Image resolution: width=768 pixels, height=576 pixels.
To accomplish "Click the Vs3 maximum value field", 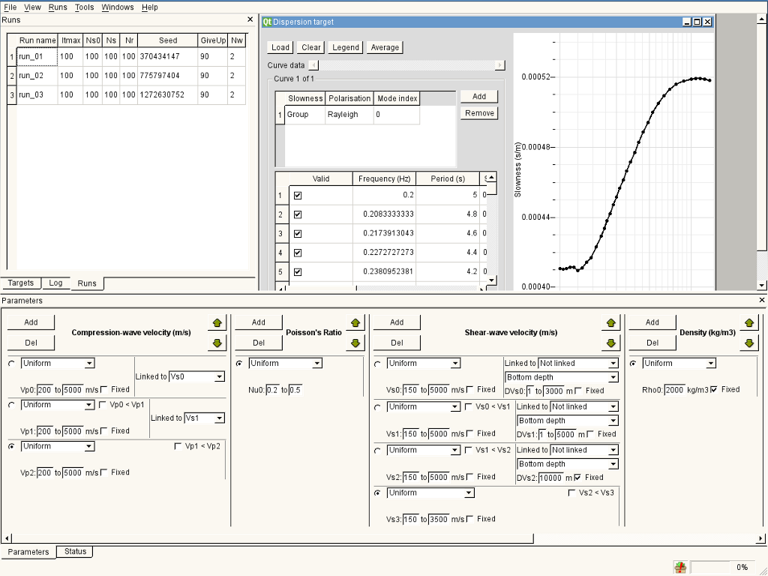I will (439, 519).
